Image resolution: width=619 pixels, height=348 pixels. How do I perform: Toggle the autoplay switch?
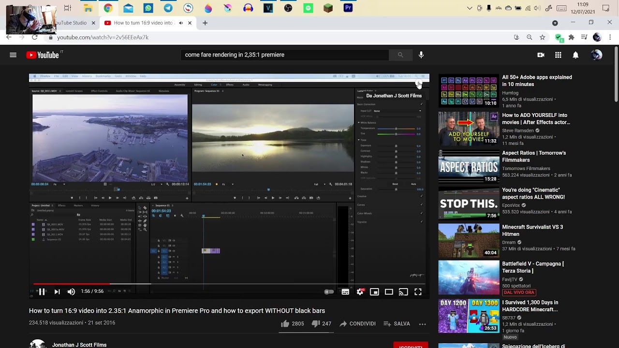pyautogui.click(x=328, y=292)
